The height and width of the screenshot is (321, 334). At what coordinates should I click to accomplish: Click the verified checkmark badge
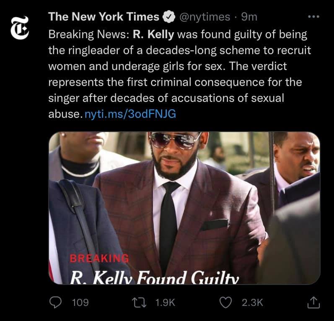168,17
